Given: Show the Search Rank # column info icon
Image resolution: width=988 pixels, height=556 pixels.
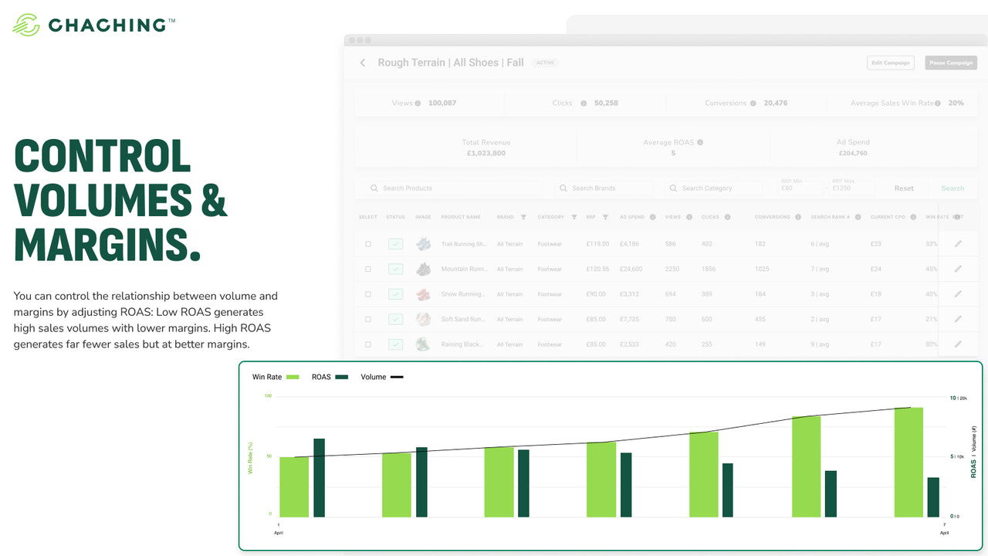Looking at the screenshot, I should click(858, 217).
